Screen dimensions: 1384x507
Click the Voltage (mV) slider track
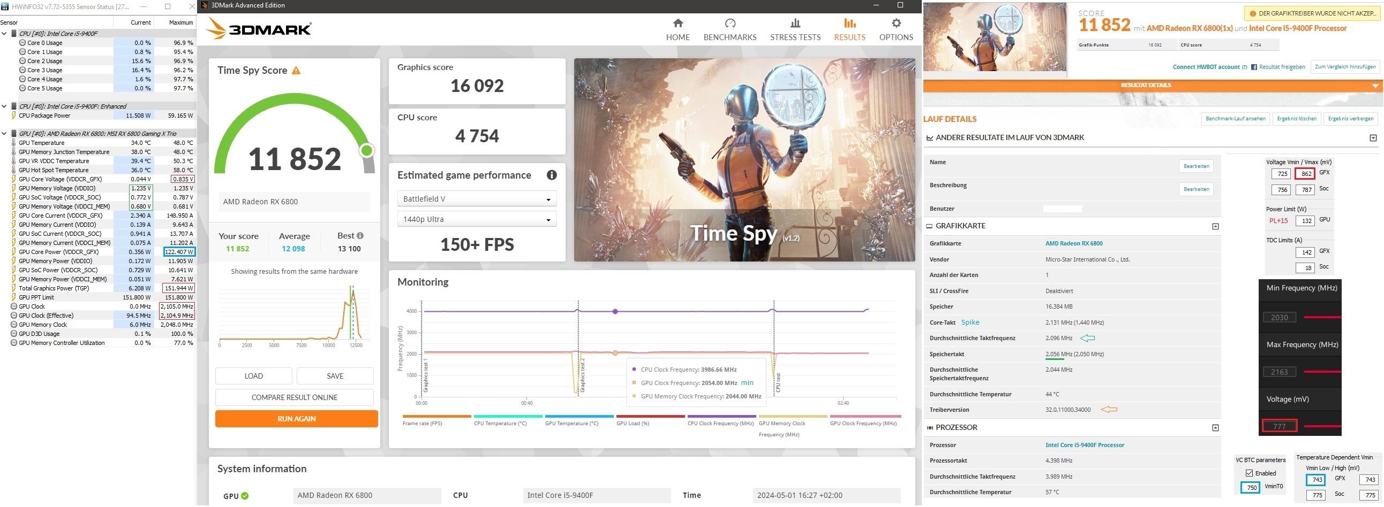[x=1322, y=427]
